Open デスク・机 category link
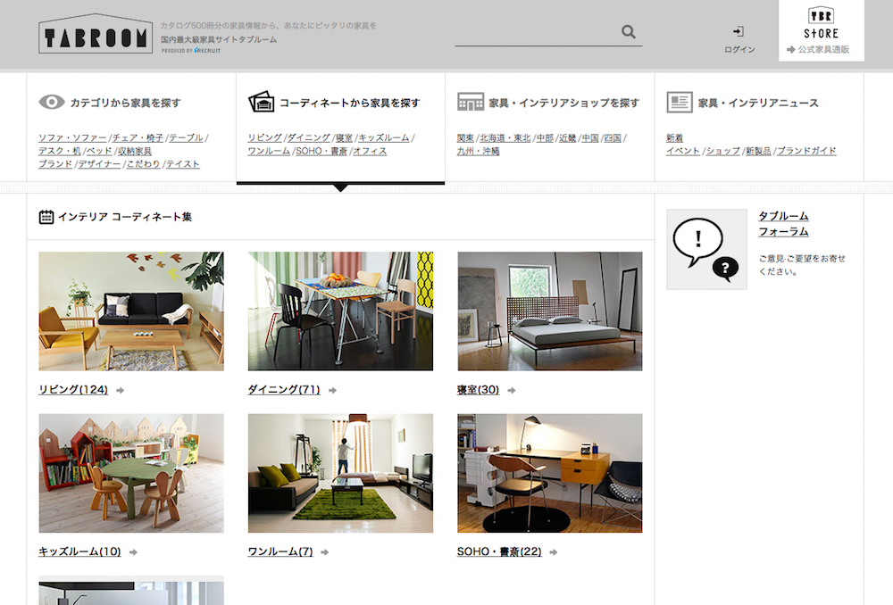Viewport: 893px width, 605px height. (60, 151)
